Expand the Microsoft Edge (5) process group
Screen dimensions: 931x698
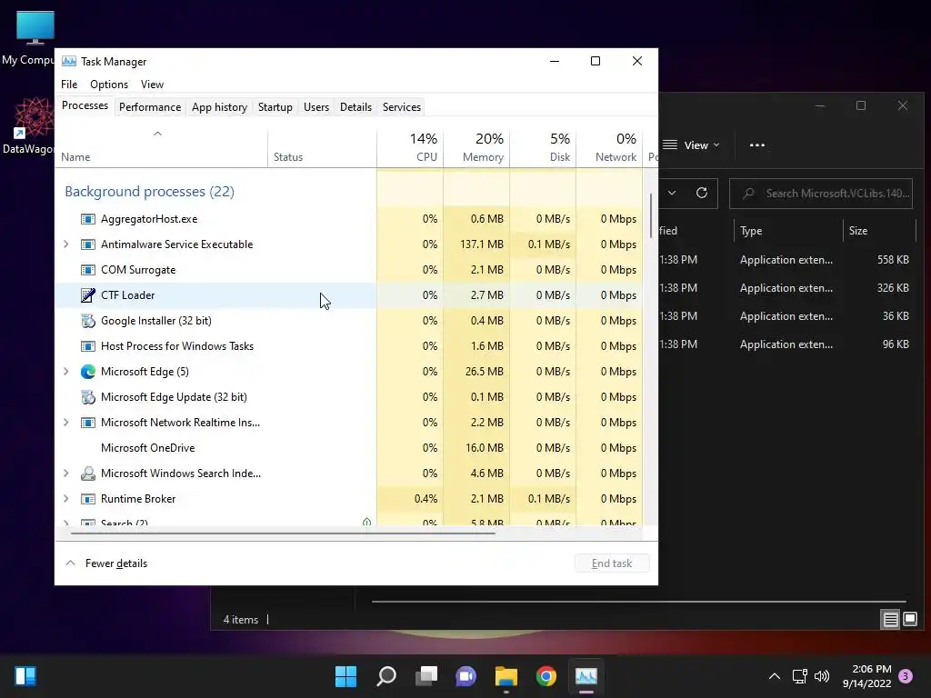click(65, 372)
